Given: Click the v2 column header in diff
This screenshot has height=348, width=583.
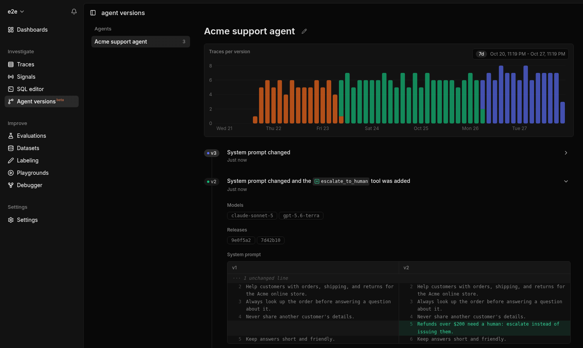Looking at the screenshot, I should (x=485, y=268).
